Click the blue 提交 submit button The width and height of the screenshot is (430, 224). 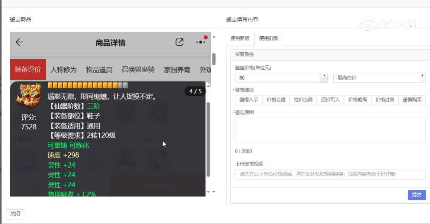coord(417,195)
